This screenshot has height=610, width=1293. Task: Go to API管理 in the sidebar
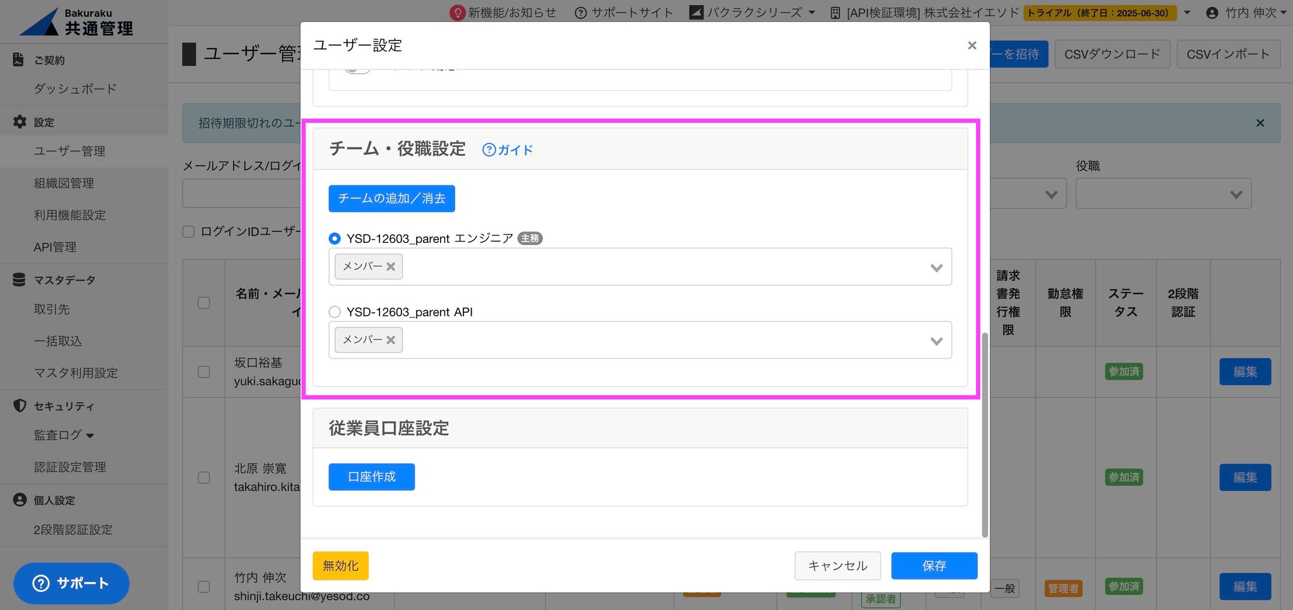tap(55, 247)
